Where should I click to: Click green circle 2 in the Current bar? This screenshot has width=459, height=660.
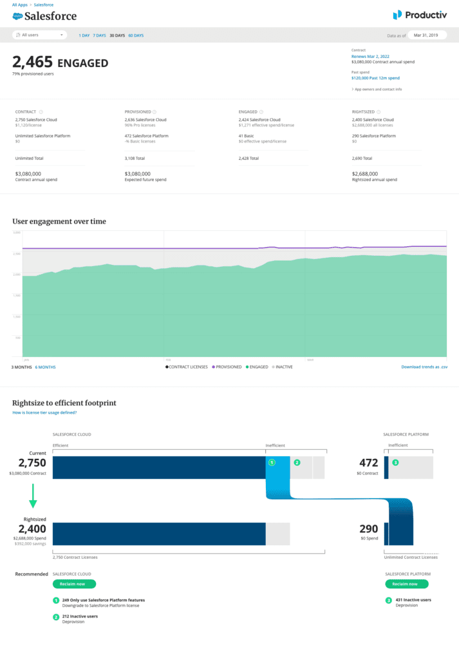[297, 463]
